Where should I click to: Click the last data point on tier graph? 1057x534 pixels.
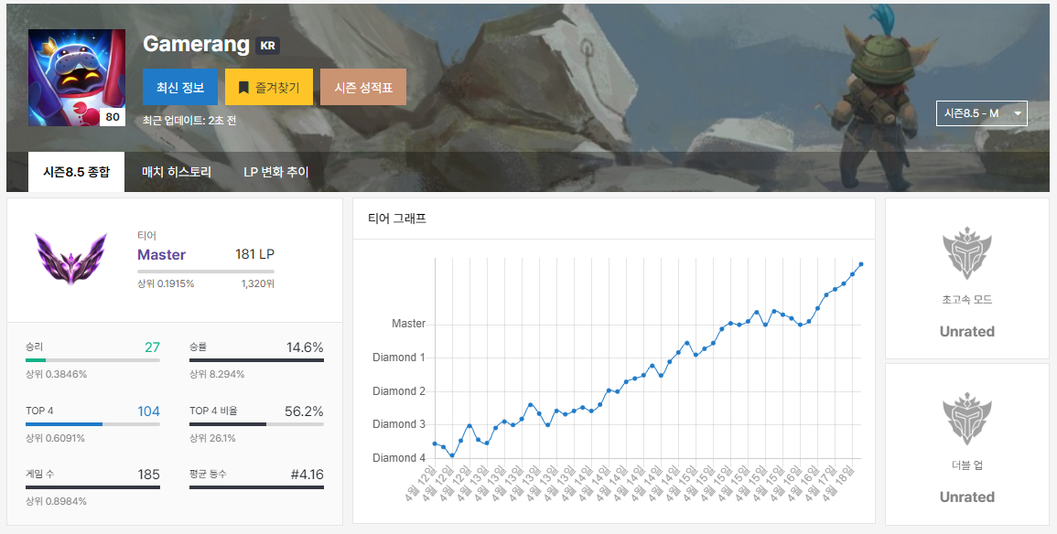(x=861, y=264)
